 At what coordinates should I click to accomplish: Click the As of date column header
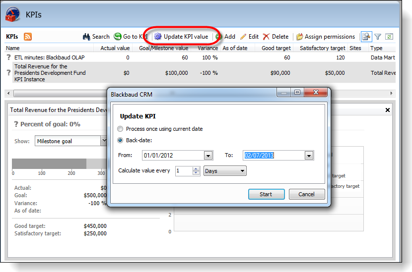(238, 48)
